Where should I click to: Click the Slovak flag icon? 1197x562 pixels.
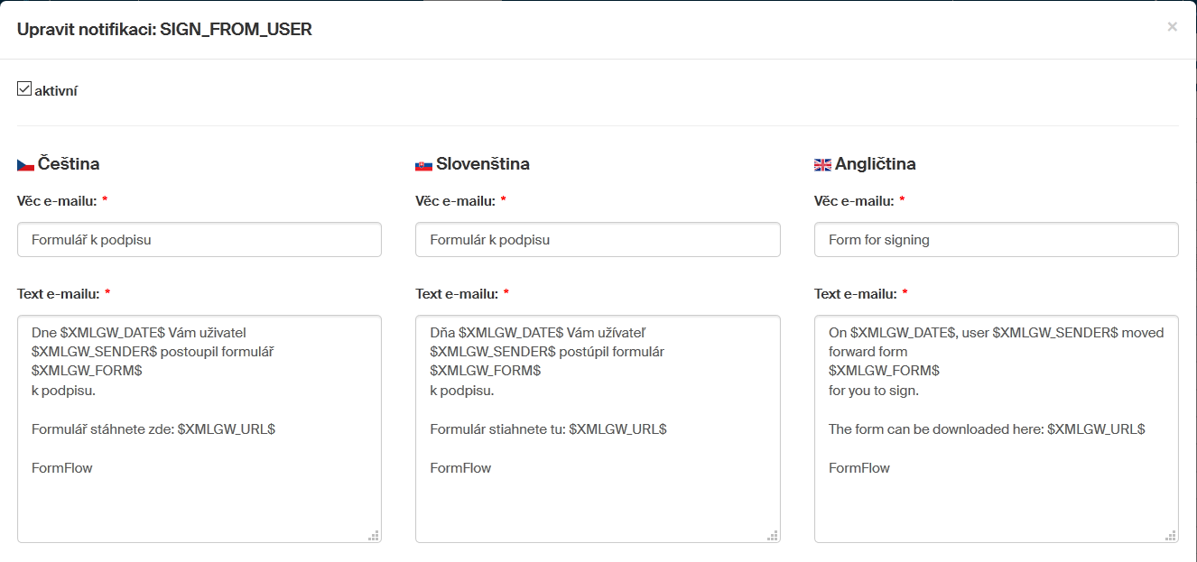[x=423, y=164]
